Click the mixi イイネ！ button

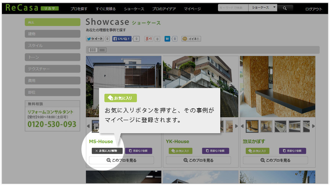[191, 39]
